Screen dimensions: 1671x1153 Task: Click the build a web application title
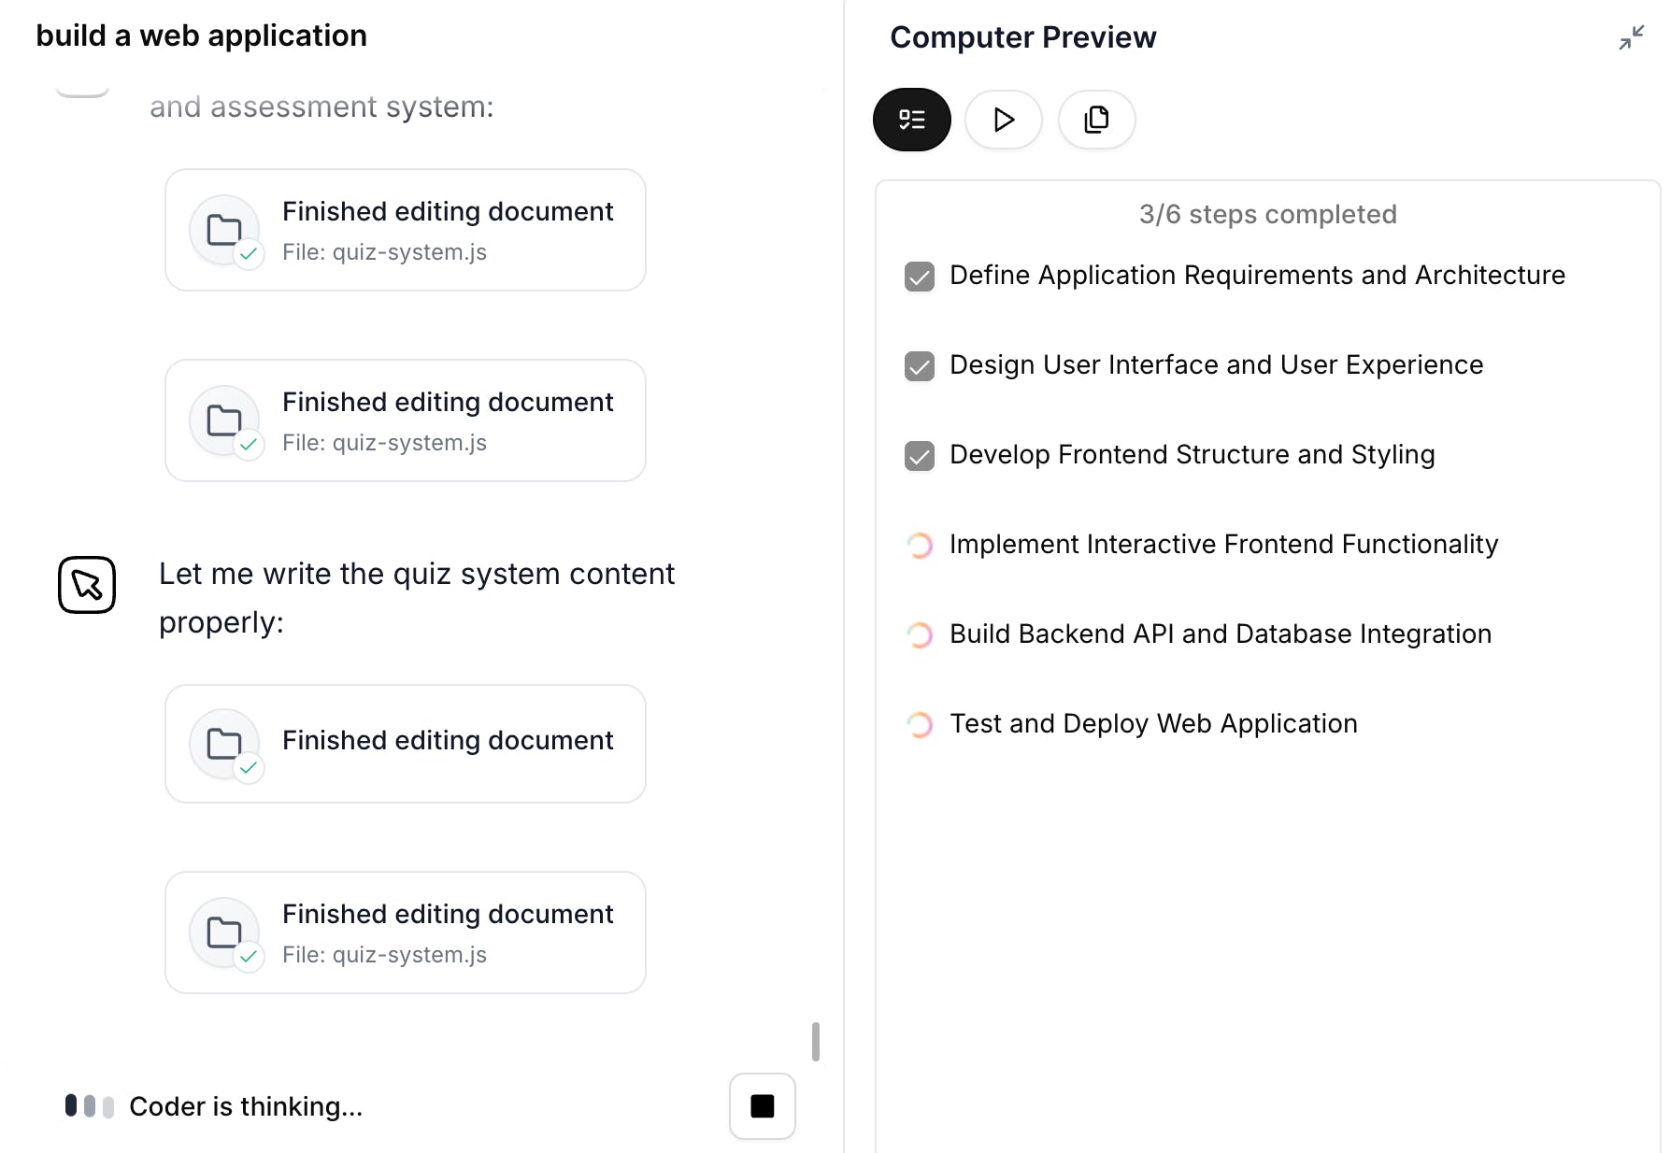(201, 36)
